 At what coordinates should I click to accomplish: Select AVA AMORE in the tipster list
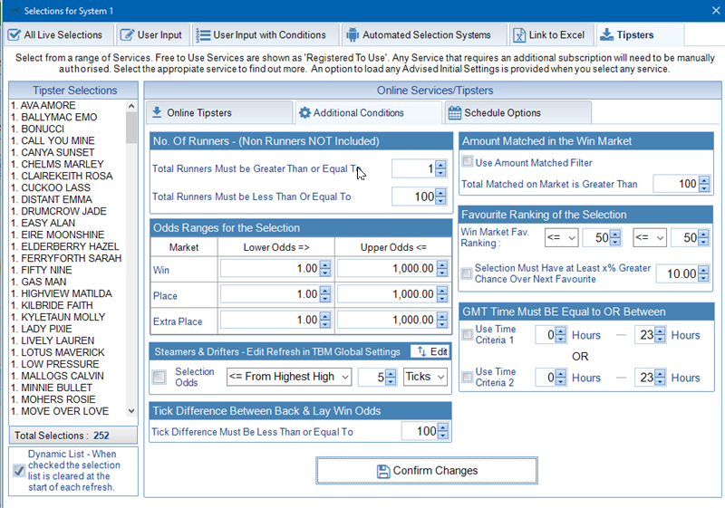[48, 105]
